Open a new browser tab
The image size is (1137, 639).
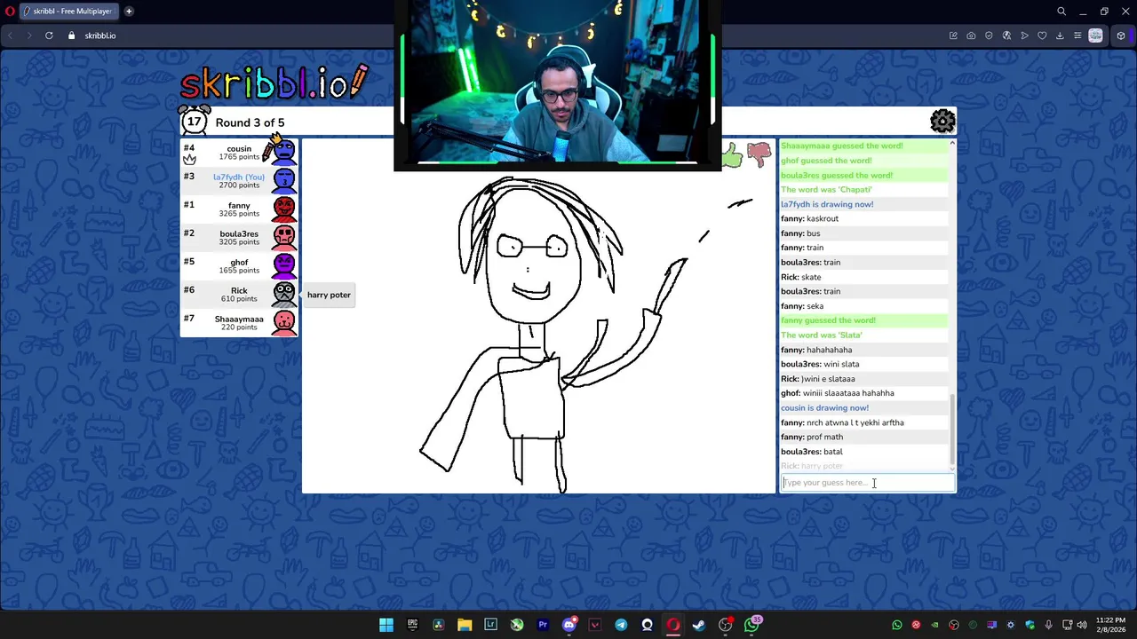coord(129,12)
